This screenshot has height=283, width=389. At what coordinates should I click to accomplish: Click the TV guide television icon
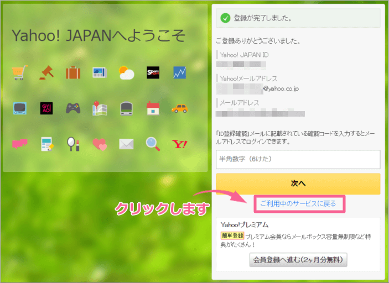(x=19, y=108)
